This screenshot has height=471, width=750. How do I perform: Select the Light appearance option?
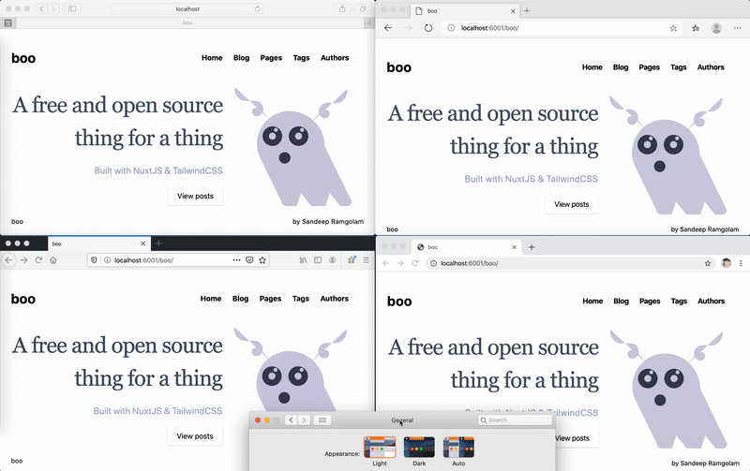click(x=379, y=450)
